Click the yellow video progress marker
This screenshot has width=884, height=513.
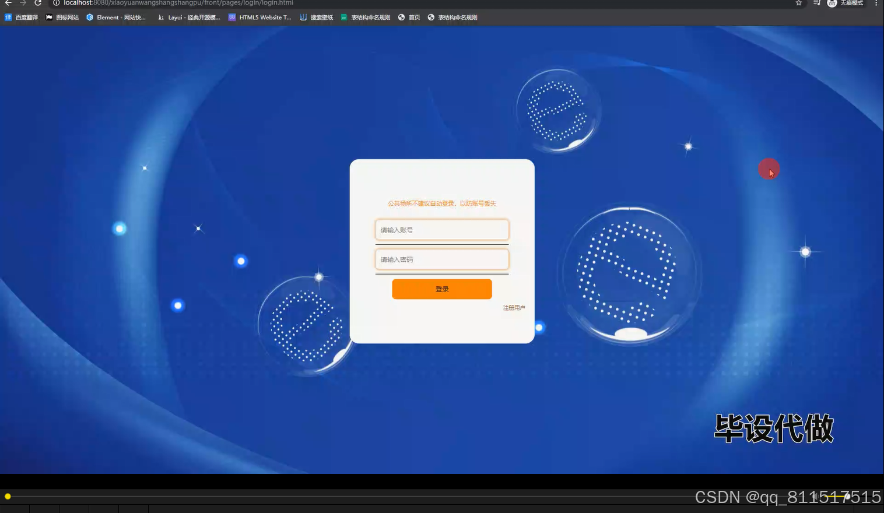coord(8,497)
